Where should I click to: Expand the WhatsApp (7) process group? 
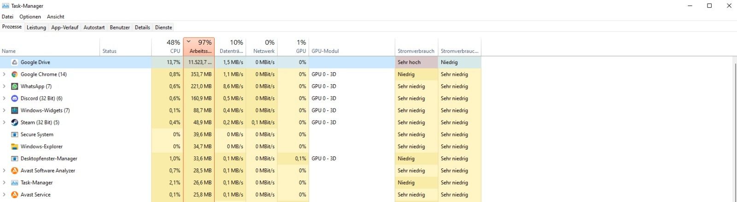4,86
